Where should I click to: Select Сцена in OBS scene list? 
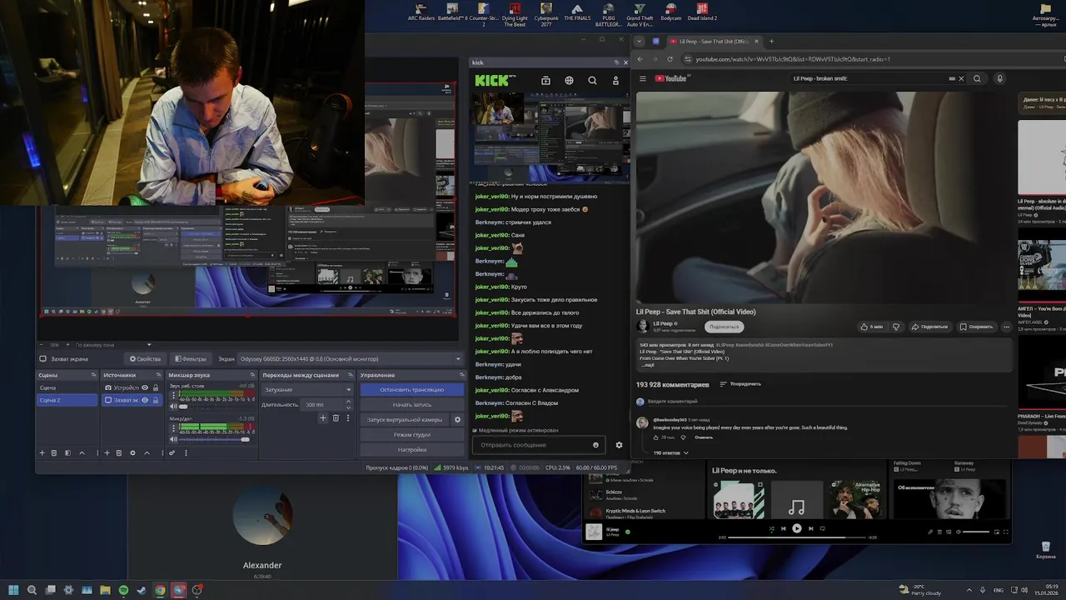[x=67, y=387]
